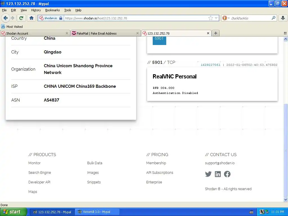This screenshot has height=216, width=288.
Task: Click the address bar URL field
Action: click(x=136, y=18)
